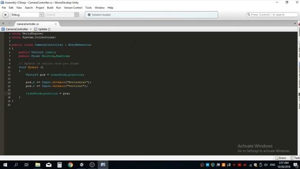Click the Run/Play button in toolbar
Image resolution: width=300 pixels, height=169 pixels.
(x=5, y=15)
